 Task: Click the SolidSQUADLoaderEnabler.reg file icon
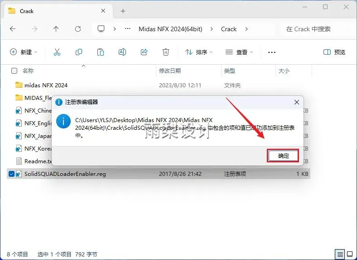point(19,174)
